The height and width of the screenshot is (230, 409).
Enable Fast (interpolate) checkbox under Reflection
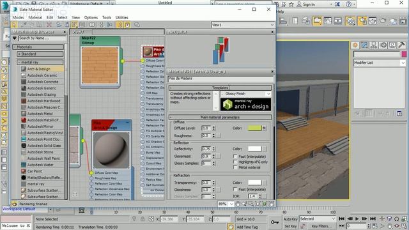pyautogui.click(x=235, y=157)
